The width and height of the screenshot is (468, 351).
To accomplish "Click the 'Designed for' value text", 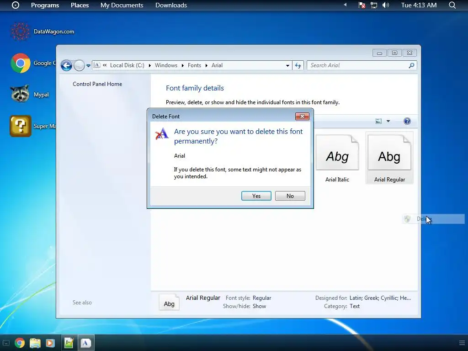I will [x=380, y=298].
